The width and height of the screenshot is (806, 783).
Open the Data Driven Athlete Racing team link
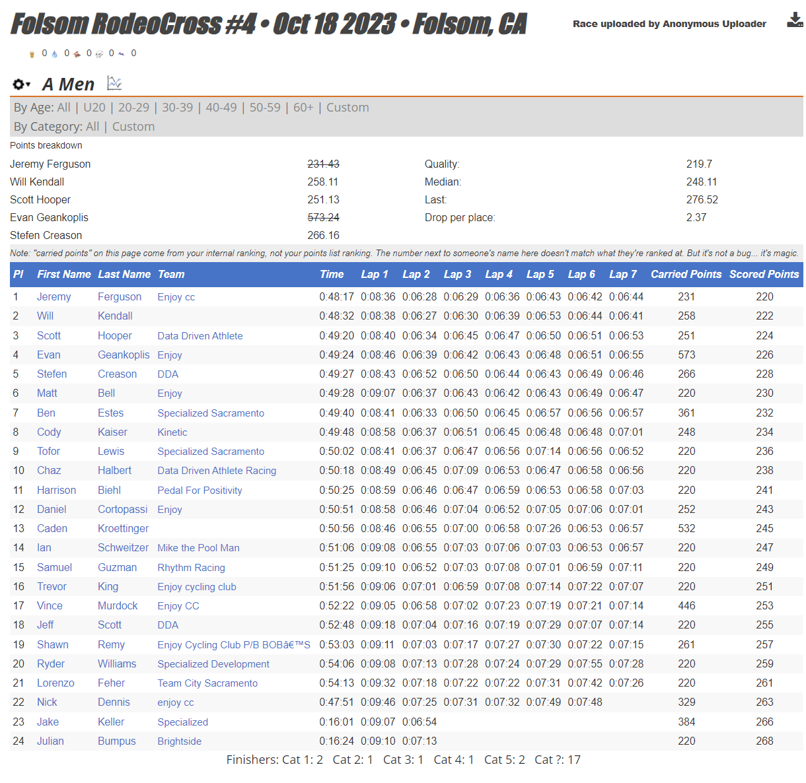pos(217,471)
